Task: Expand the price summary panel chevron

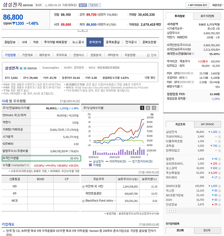Action: [x=82, y=30]
